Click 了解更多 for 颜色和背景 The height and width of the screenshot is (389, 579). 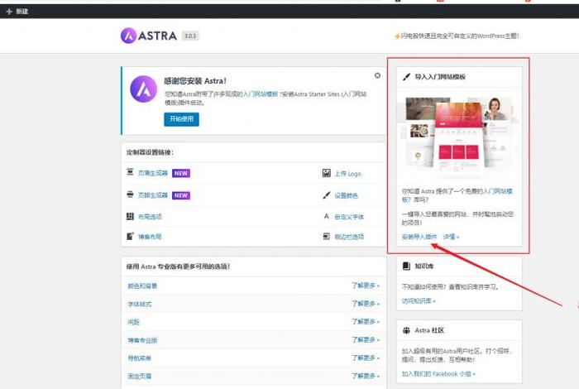point(366,286)
